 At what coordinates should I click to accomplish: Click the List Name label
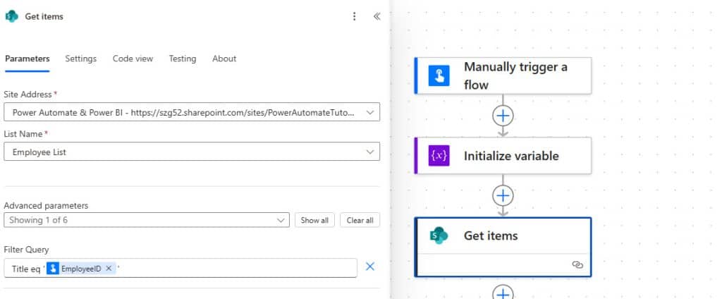pyautogui.click(x=23, y=134)
